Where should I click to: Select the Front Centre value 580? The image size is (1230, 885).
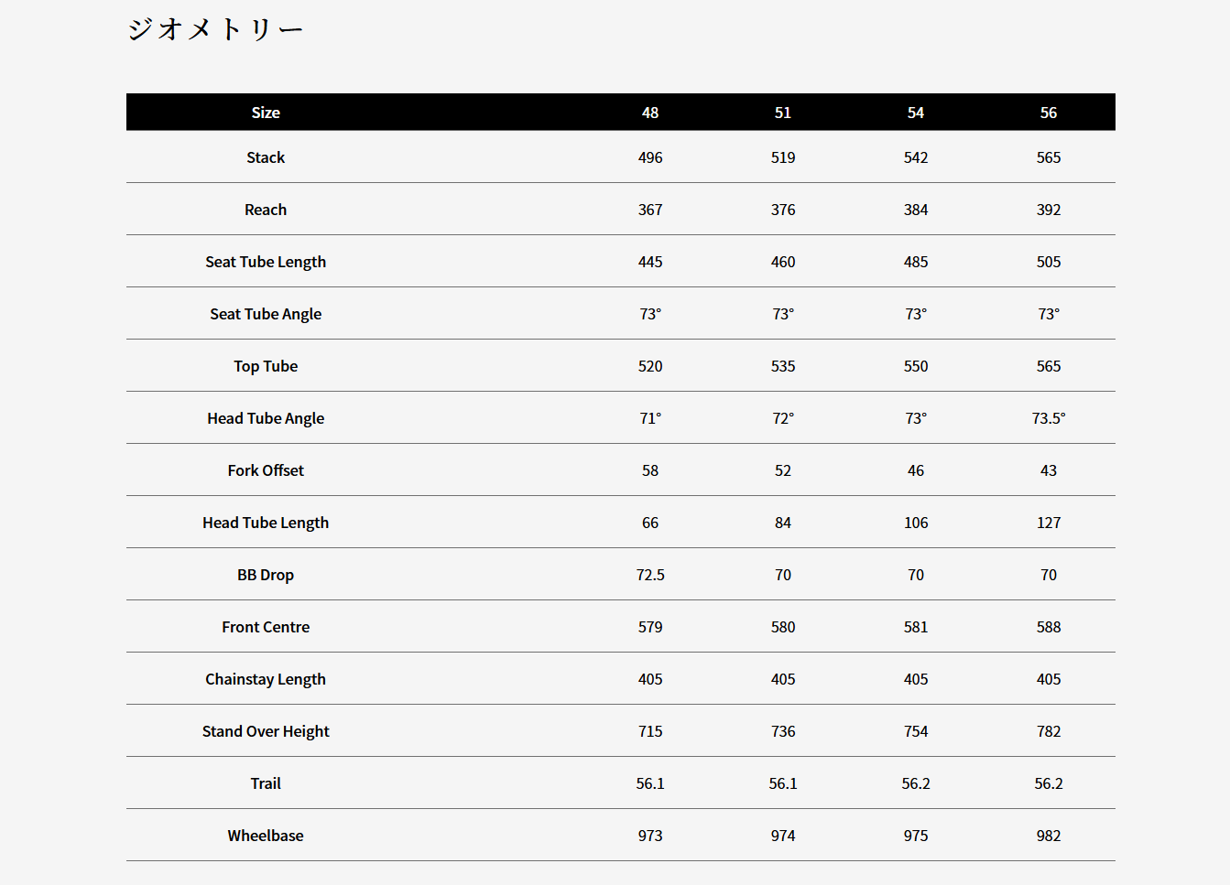[x=783, y=627]
